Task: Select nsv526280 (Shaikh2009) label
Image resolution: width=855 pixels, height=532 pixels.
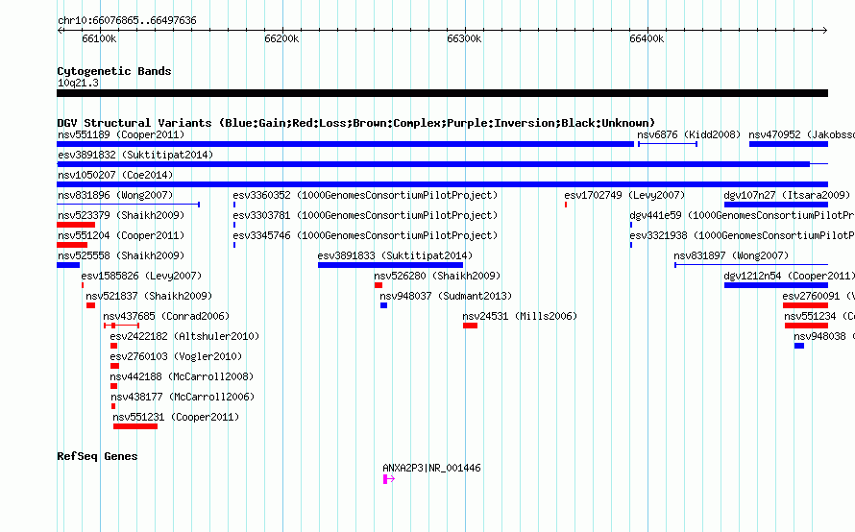Action: click(x=437, y=276)
